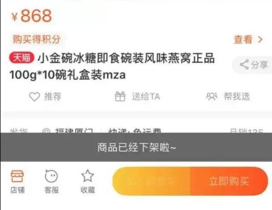
Task: Select the 送给TA label text
Action: point(146,97)
